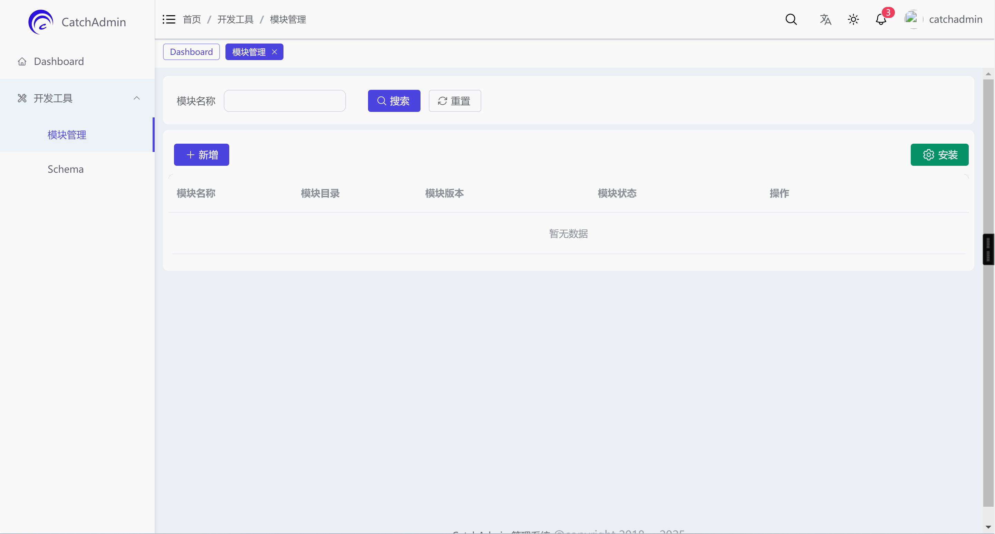Viewport: 995px width, 534px height.
Task: Click the 开发工具 tools icon in sidebar
Action: pos(22,98)
